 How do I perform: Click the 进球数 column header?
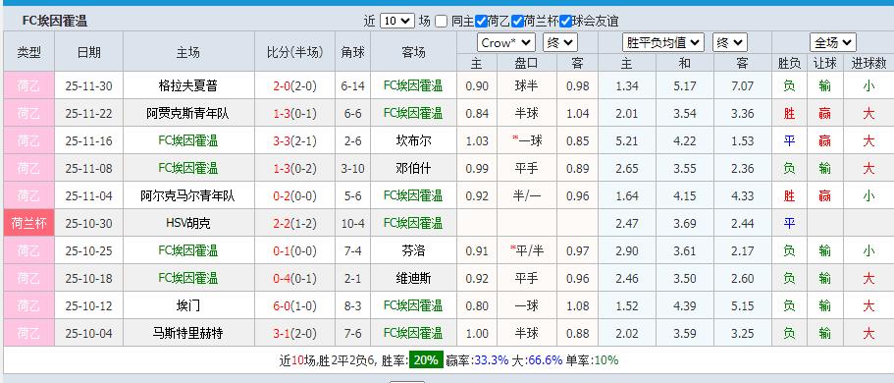868,63
